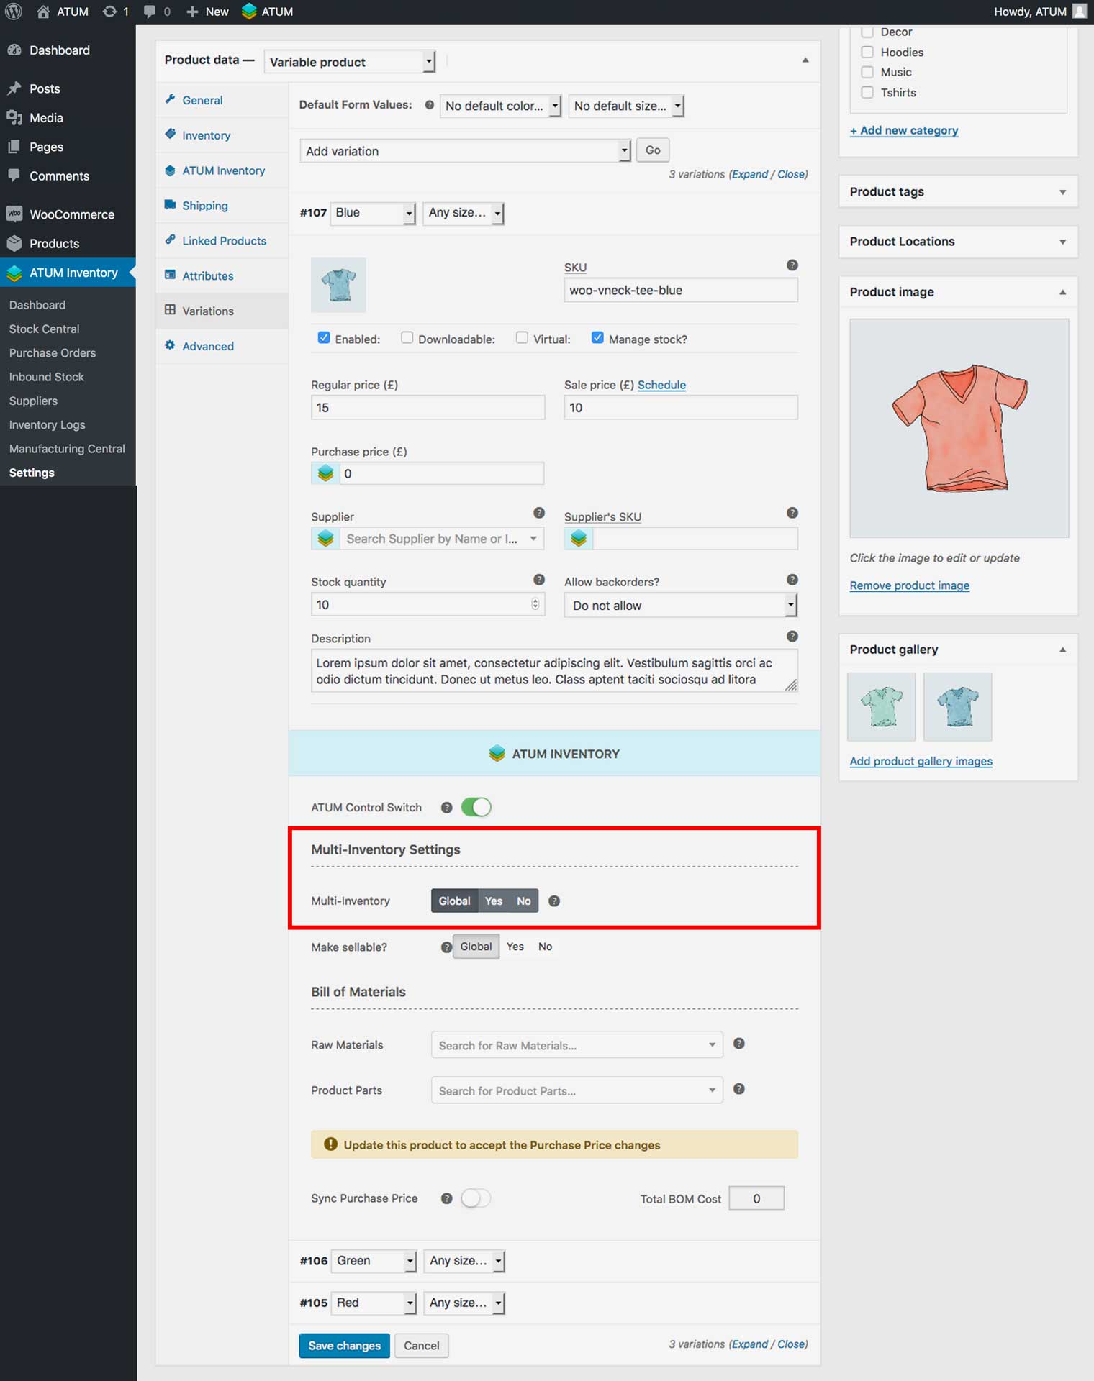Click the ATUM icon beside Purchase price field

[x=325, y=473]
